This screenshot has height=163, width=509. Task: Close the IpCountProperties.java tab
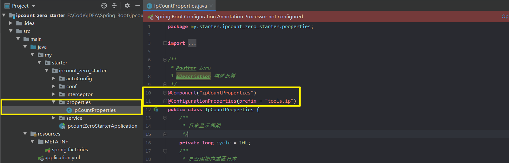[211, 6]
